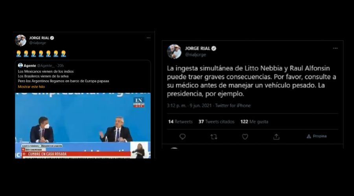This screenshot has height=196, width=354.
Task: Open Jorge Rial avatar on right tweet
Action: pyautogui.click(x=174, y=52)
